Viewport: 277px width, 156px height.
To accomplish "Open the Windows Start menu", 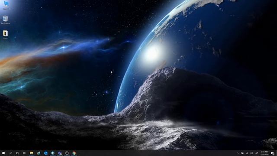I will (x=3, y=153).
